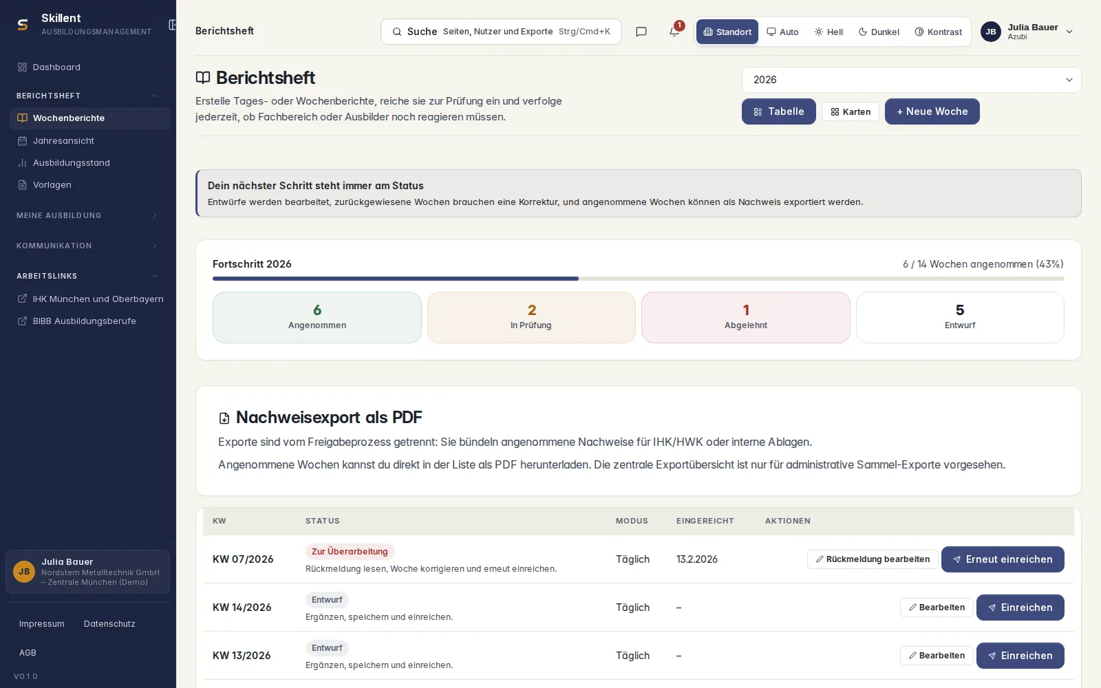The height and width of the screenshot is (688, 1101).
Task: Open Dashboard in the sidebar
Action: pos(89,67)
